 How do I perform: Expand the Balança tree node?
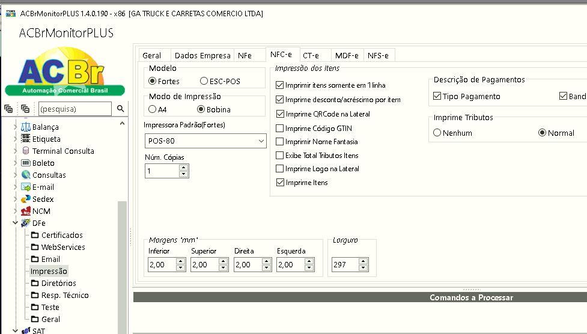(15, 127)
